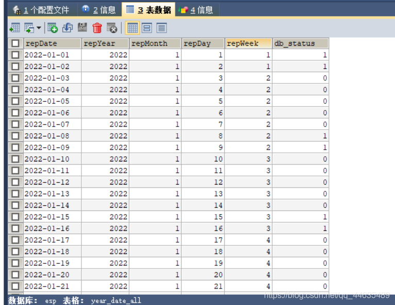Click the save changes floppy icon

83,27
